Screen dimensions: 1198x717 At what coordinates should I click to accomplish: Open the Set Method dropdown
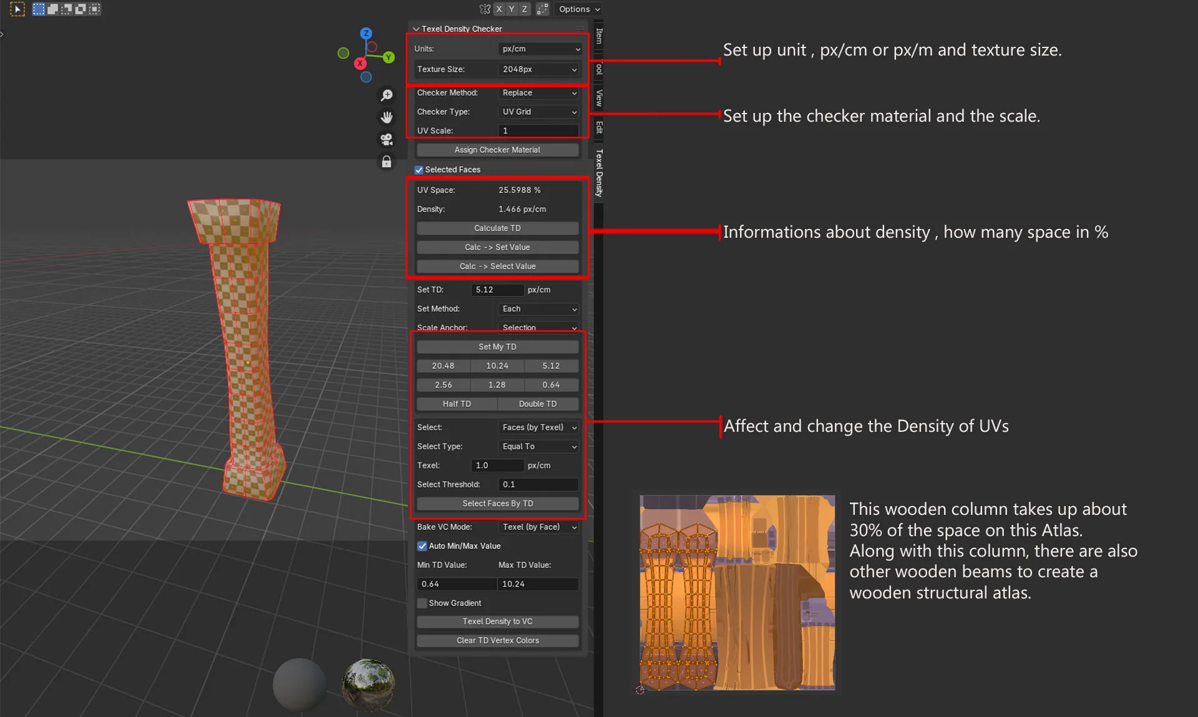539,309
